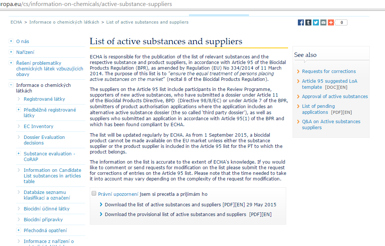Click chevron before Q&A on Active substances
Image resolution: width=385 pixels, height=246 pixels.
coord(298,122)
